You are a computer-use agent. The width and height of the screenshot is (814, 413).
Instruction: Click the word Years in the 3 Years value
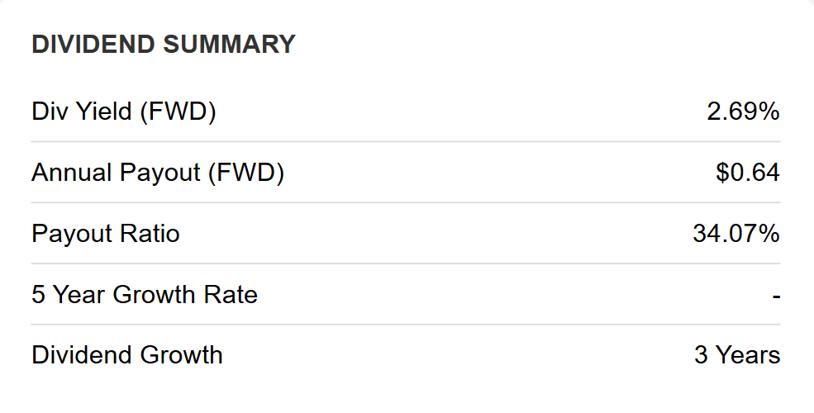tap(748, 355)
